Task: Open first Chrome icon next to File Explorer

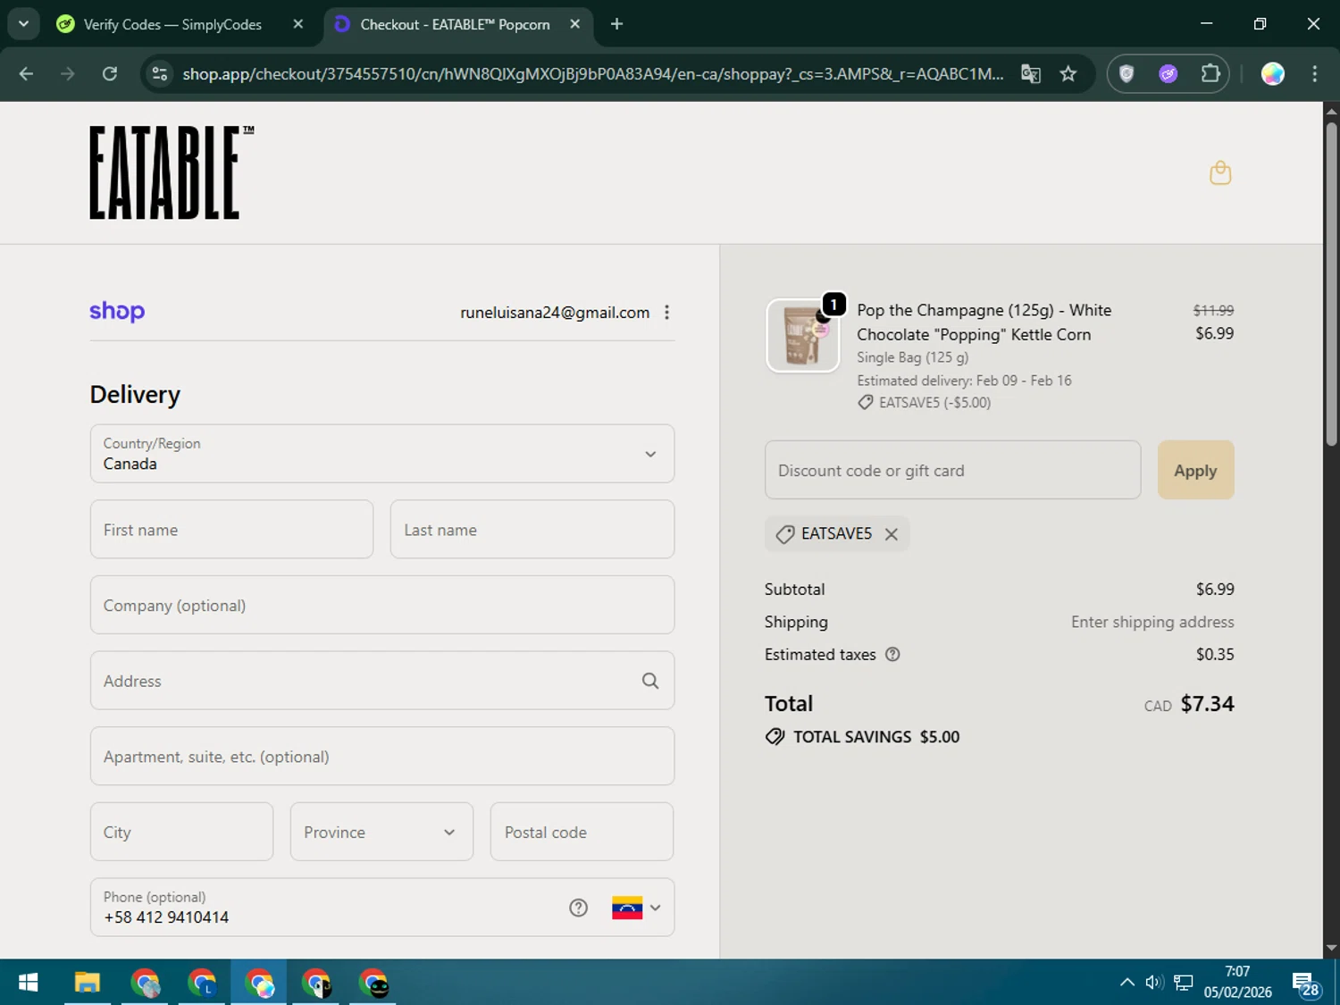Action: point(145,983)
